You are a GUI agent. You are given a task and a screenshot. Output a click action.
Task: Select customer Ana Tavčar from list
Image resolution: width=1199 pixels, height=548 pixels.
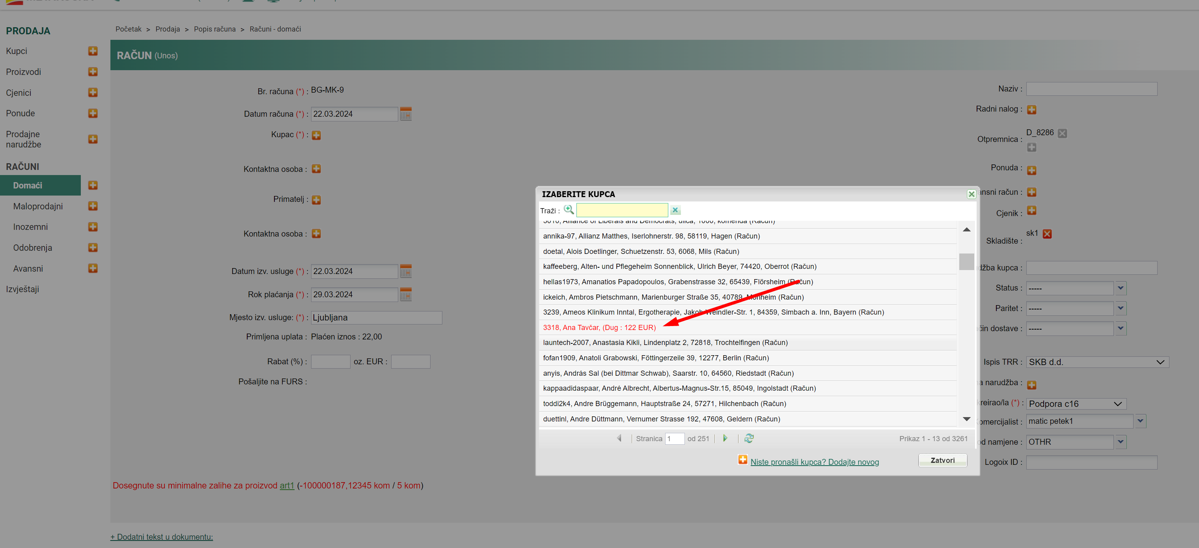pyautogui.click(x=599, y=327)
